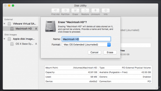Eject the Macintosh HD volume
This screenshot has height=91, width=161.
tap(36, 28)
